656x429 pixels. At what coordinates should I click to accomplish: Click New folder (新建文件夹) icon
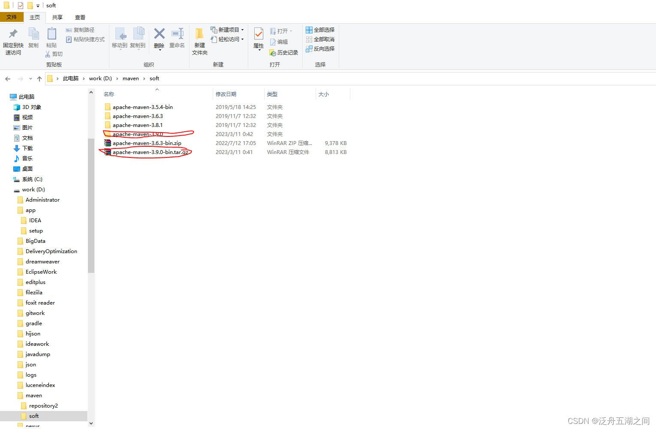coord(199,34)
